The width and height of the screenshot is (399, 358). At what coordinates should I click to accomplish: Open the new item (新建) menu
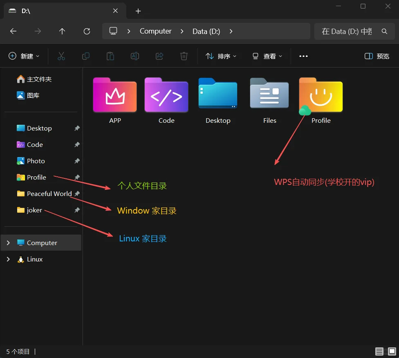click(x=24, y=56)
